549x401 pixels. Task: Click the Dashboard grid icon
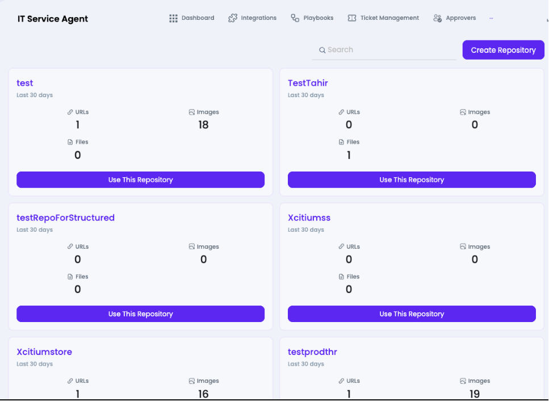click(x=173, y=18)
